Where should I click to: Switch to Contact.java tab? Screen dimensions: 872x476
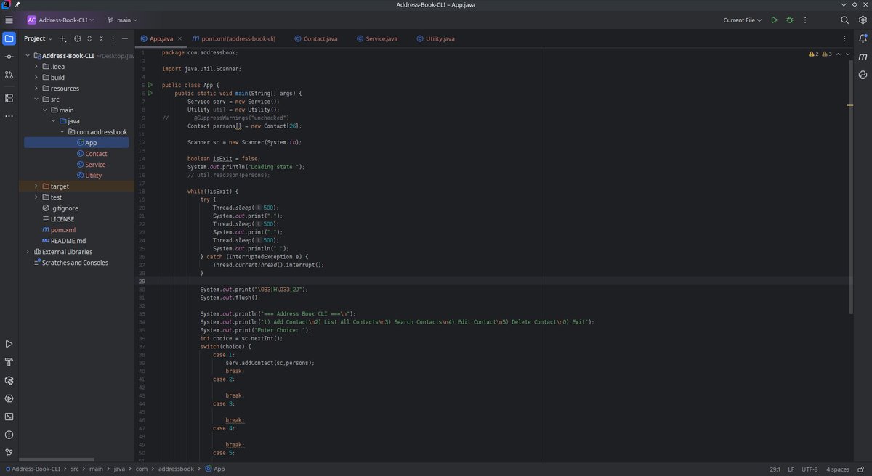(x=316, y=38)
